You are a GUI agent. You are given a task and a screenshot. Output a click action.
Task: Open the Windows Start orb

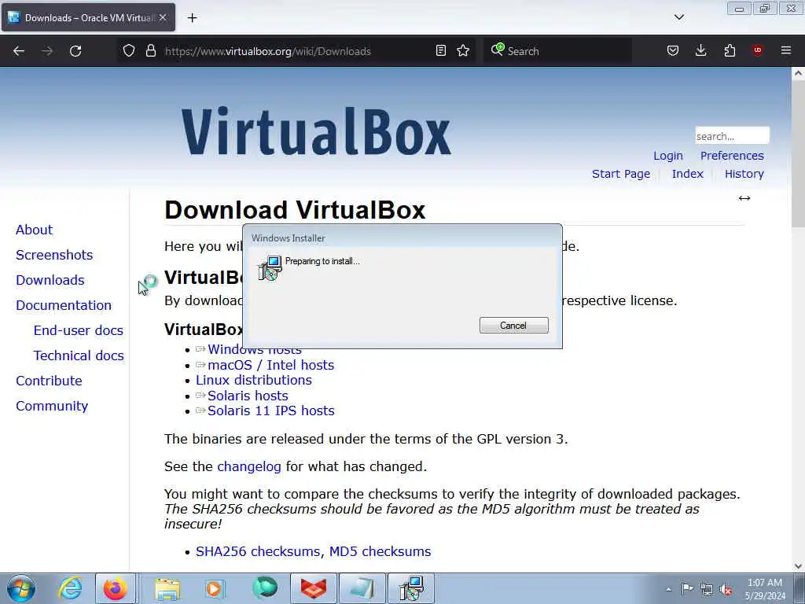point(21,588)
